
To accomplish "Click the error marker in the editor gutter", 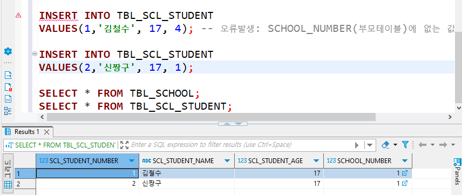I will point(18,15).
